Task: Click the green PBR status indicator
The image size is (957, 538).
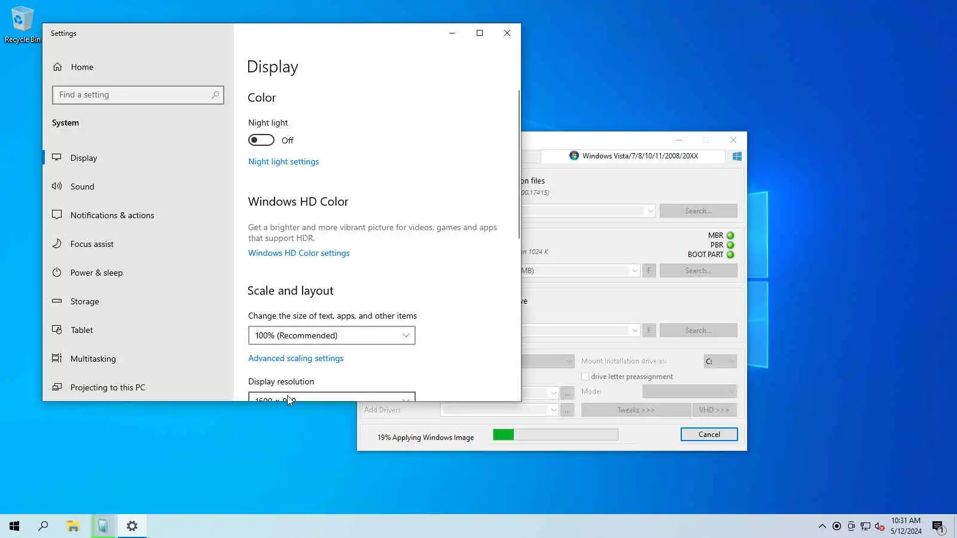Action: coord(730,245)
